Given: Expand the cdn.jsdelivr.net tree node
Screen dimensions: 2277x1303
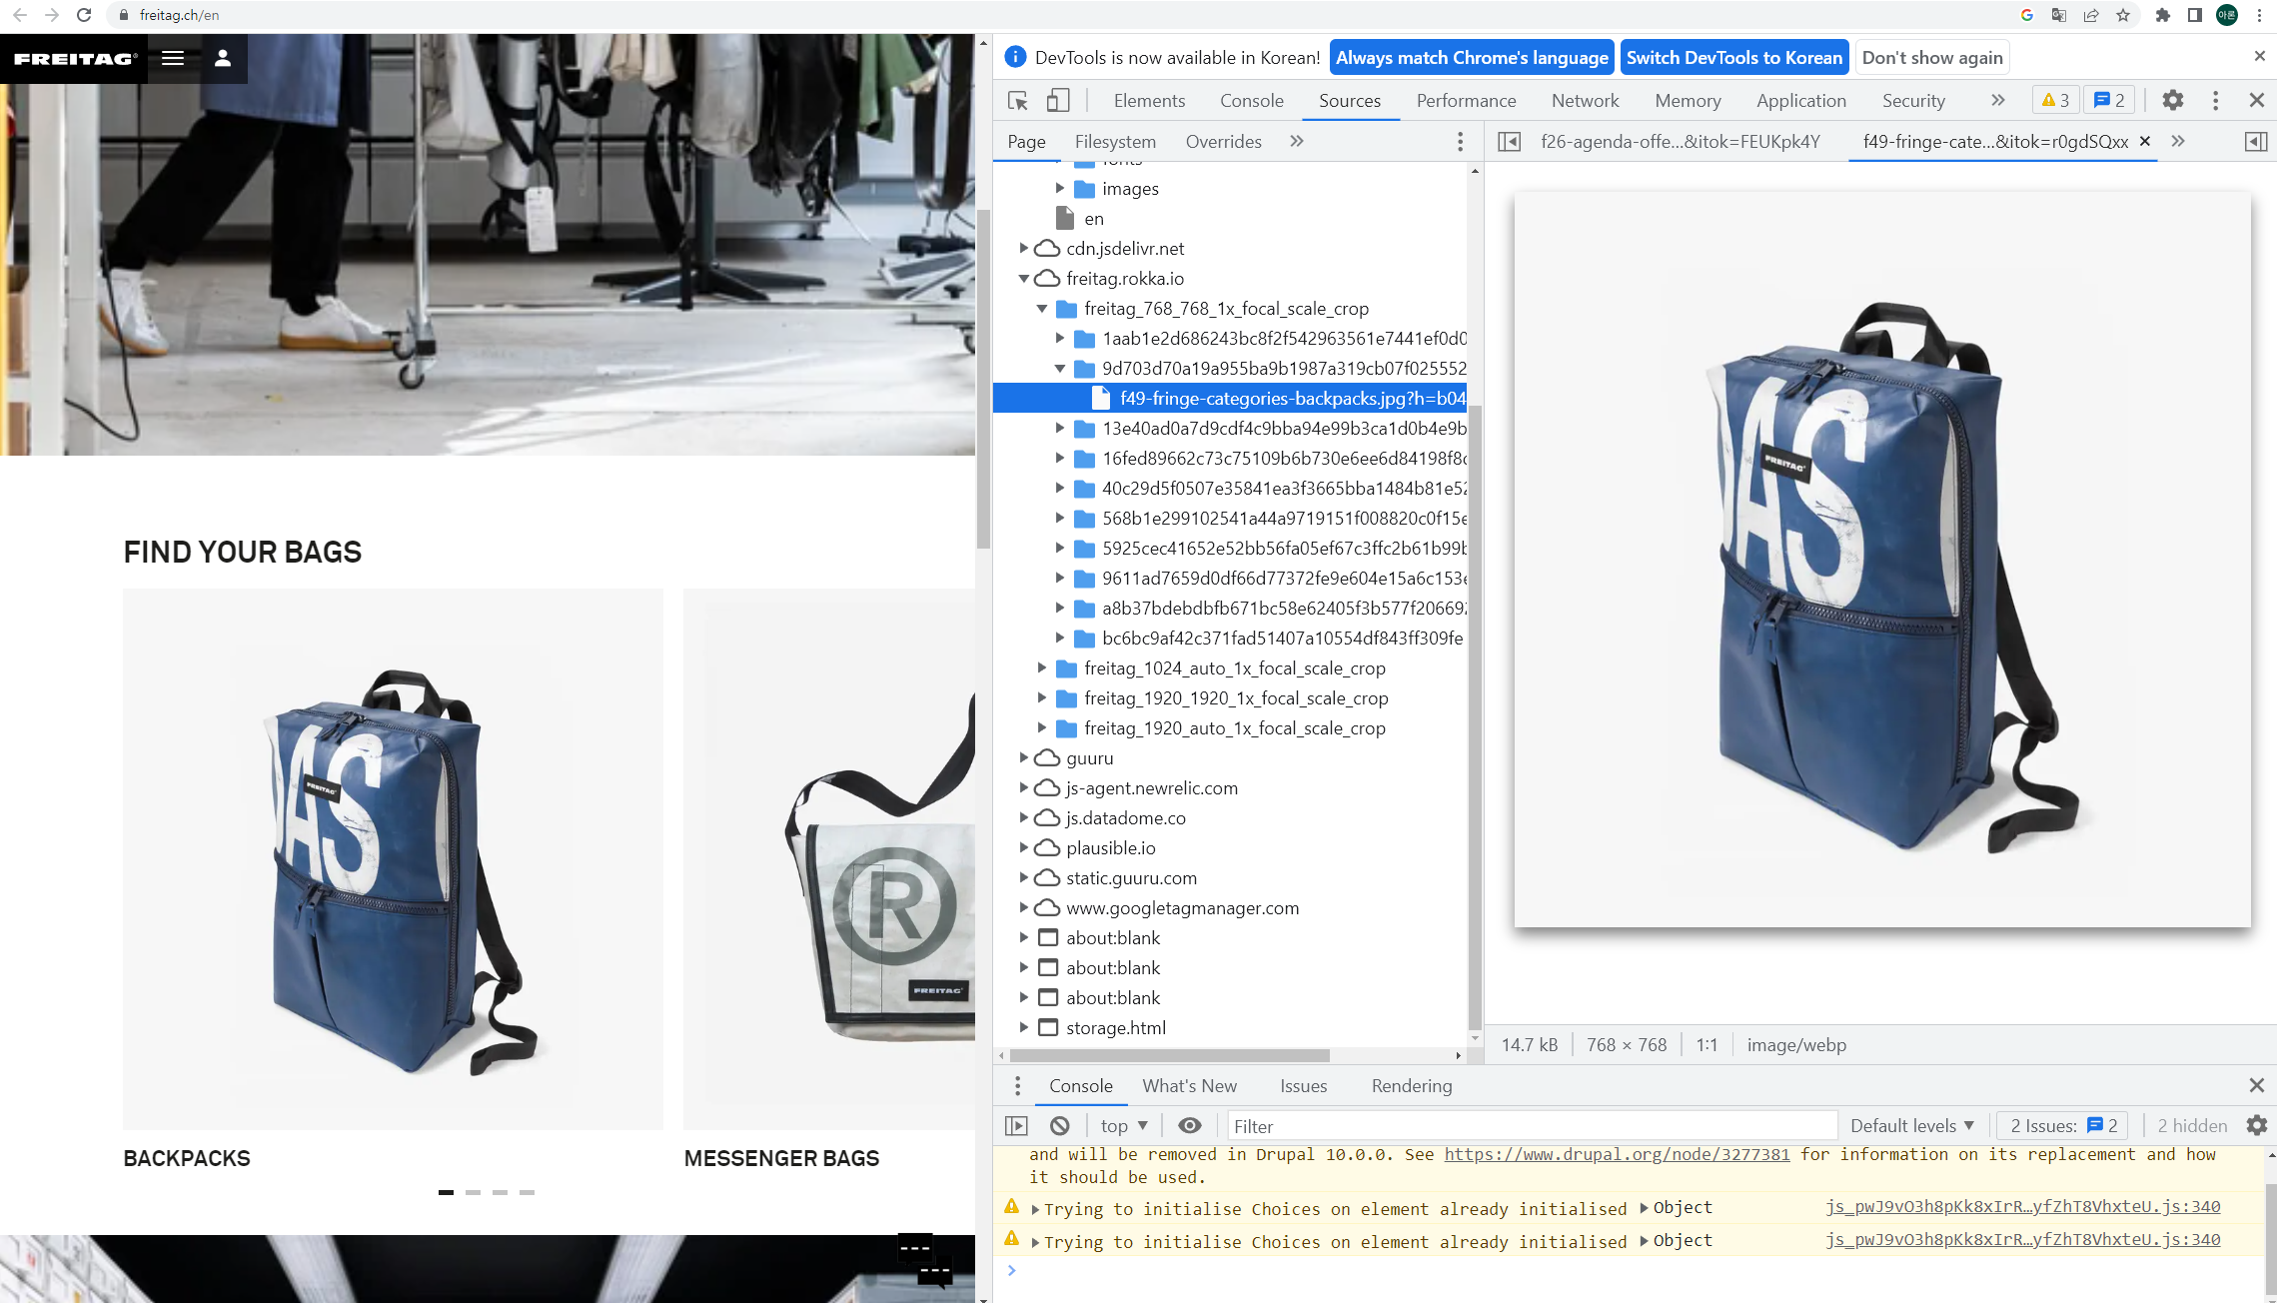Looking at the screenshot, I should click(1023, 248).
